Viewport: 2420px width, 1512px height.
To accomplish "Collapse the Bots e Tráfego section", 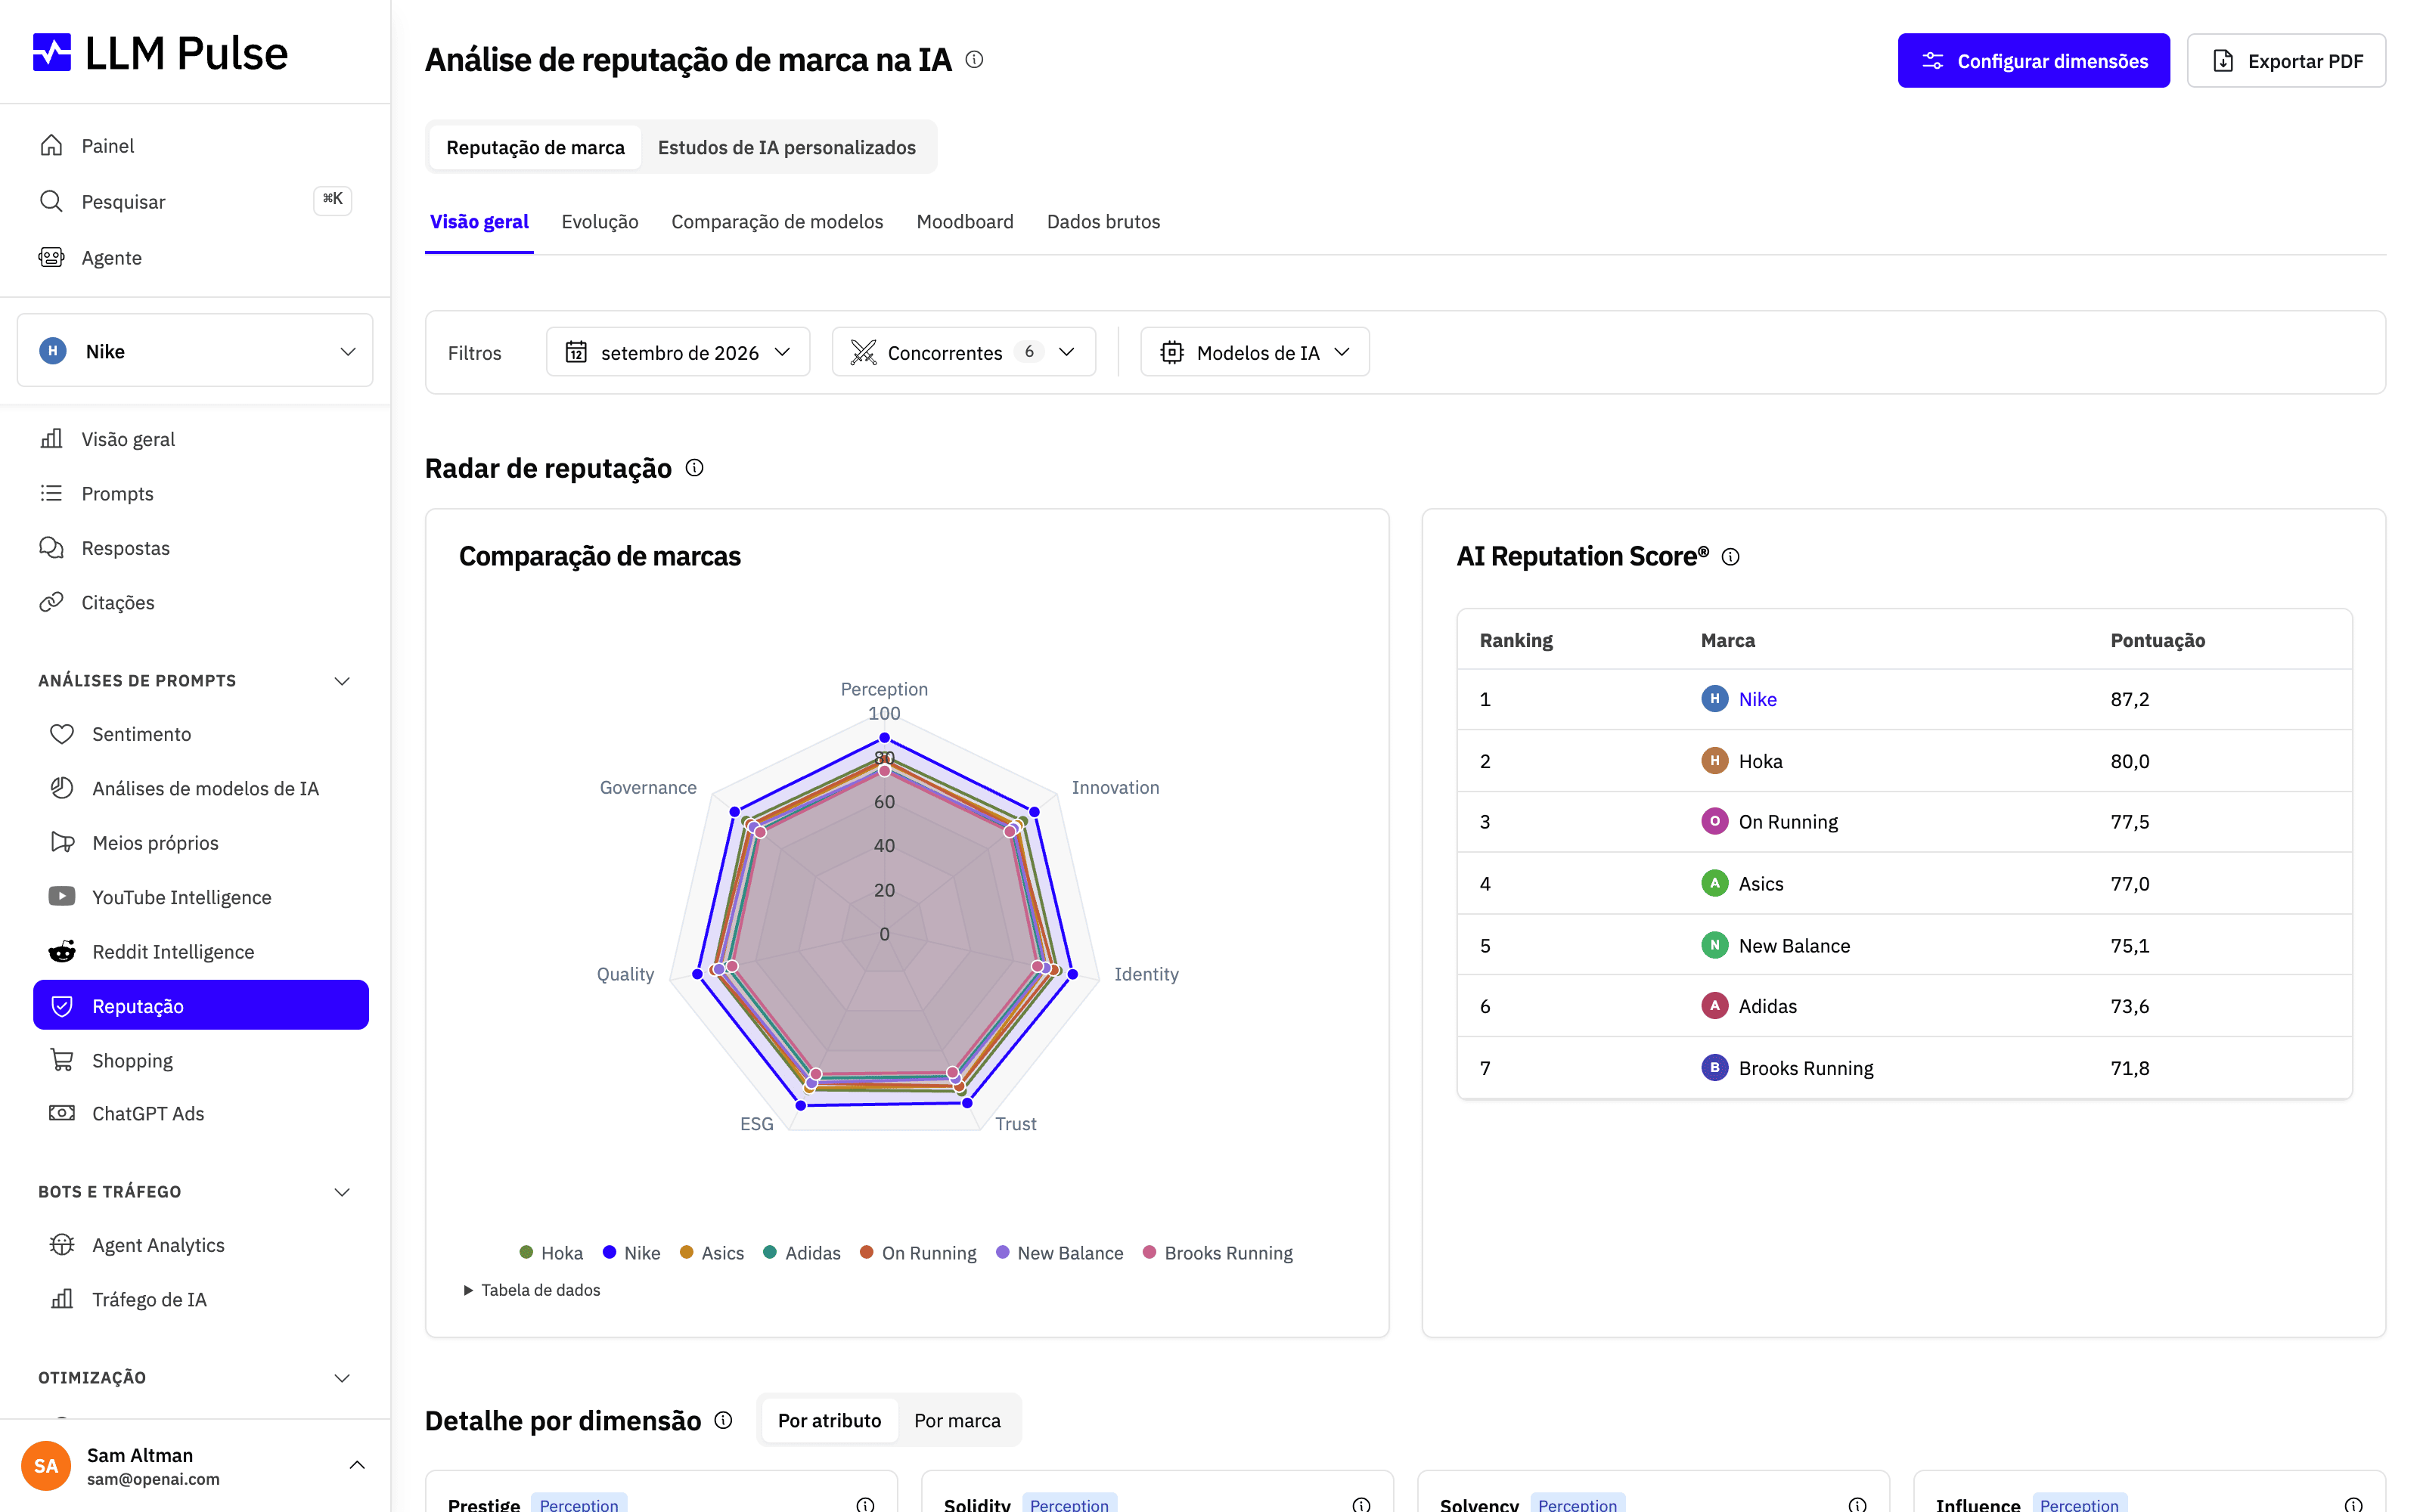I will click(x=341, y=1192).
